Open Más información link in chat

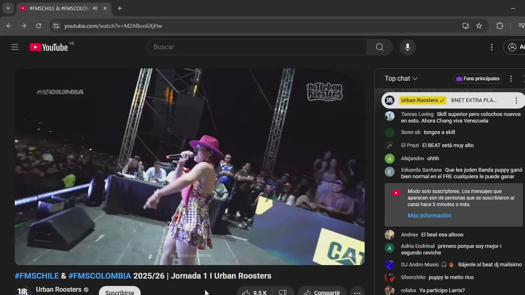point(429,216)
